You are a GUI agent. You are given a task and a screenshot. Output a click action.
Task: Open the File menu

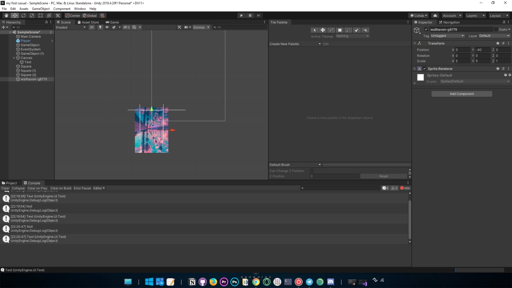pyautogui.click(x=4, y=9)
